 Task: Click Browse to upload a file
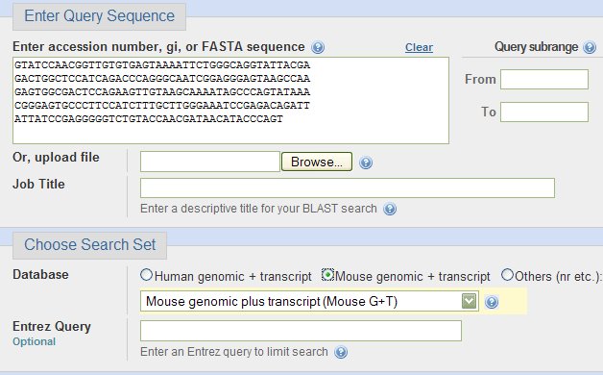(317, 162)
